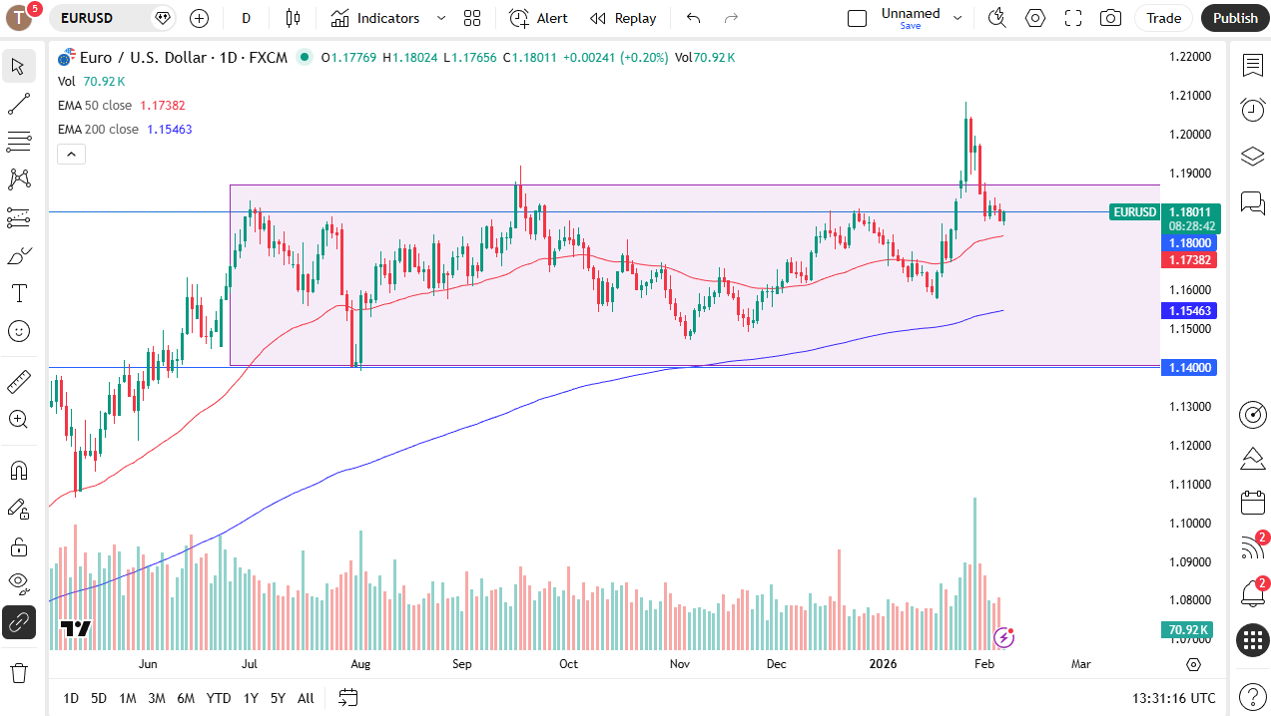The height and width of the screenshot is (716, 1271).
Task: Open the apps grid menu button
Action: [1252, 640]
